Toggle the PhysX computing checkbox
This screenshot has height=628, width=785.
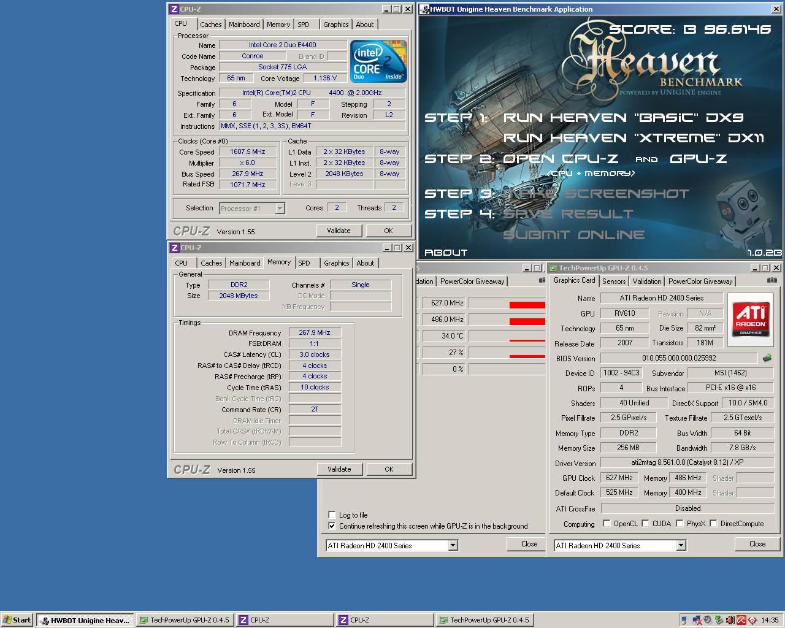point(680,524)
